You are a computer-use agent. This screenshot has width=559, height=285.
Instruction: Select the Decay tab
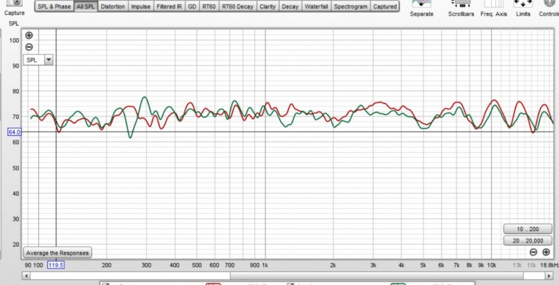click(x=290, y=7)
